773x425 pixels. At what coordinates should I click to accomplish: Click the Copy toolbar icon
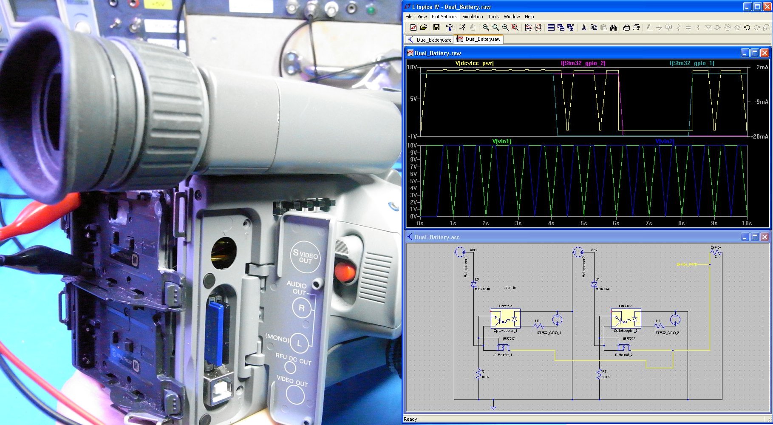click(594, 28)
